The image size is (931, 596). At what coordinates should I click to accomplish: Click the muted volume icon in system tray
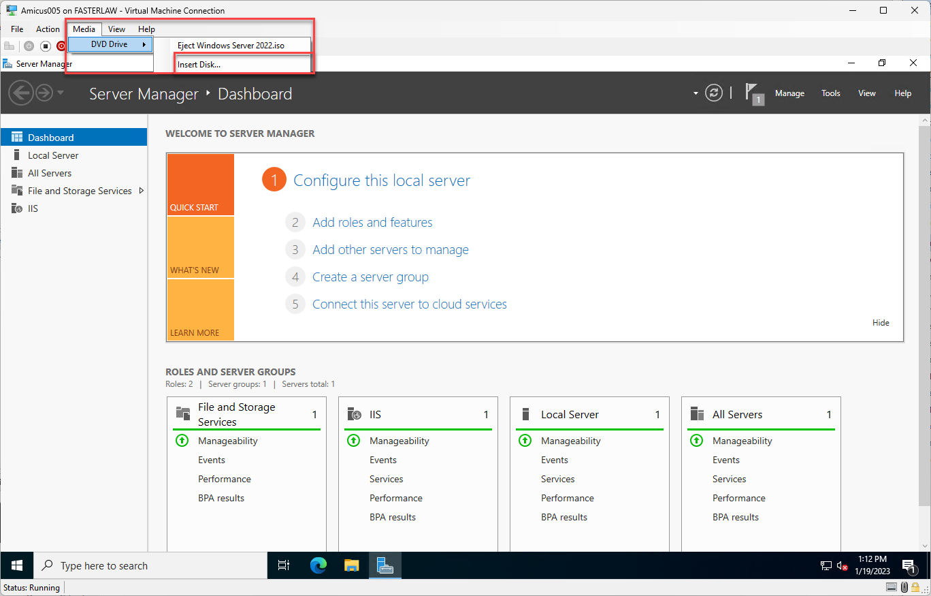point(842,565)
